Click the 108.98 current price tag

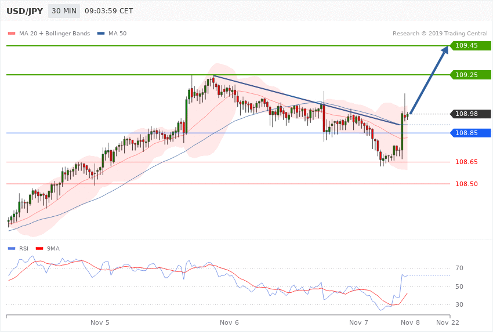click(470, 114)
